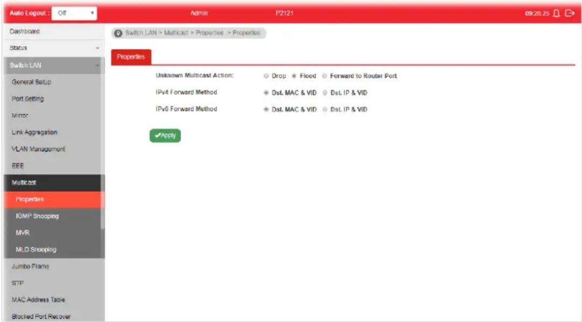Click Unknown Multicast Action label
582x322 pixels.
[194, 75]
